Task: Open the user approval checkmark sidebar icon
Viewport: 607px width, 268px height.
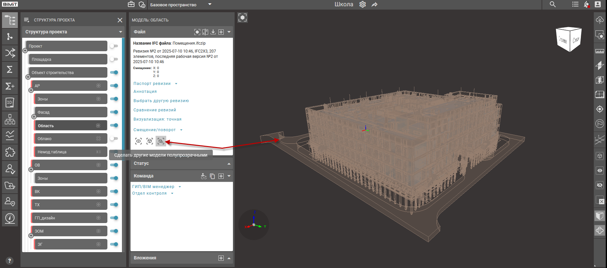Action: [x=10, y=169]
